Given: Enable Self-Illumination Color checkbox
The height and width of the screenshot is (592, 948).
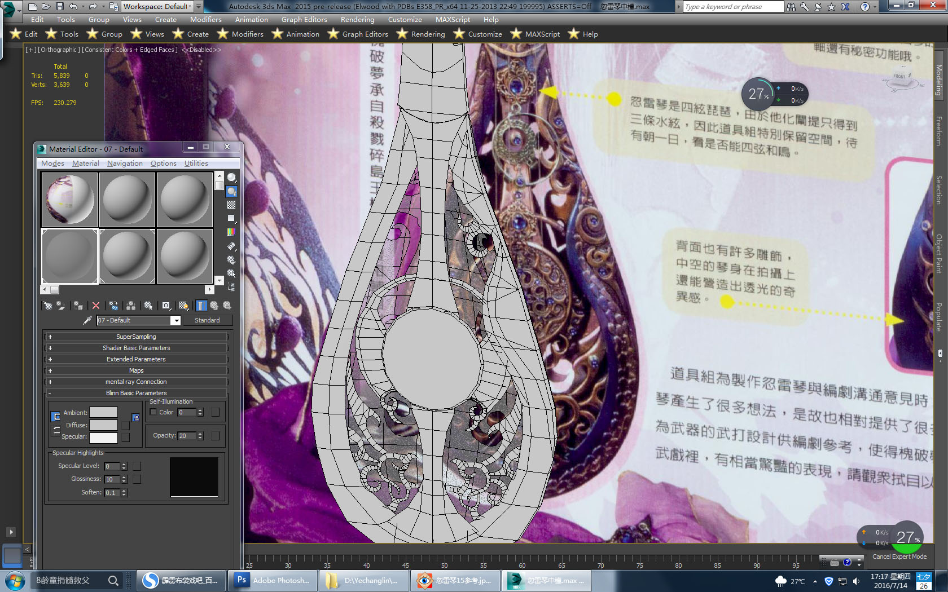Looking at the screenshot, I should (153, 412).
